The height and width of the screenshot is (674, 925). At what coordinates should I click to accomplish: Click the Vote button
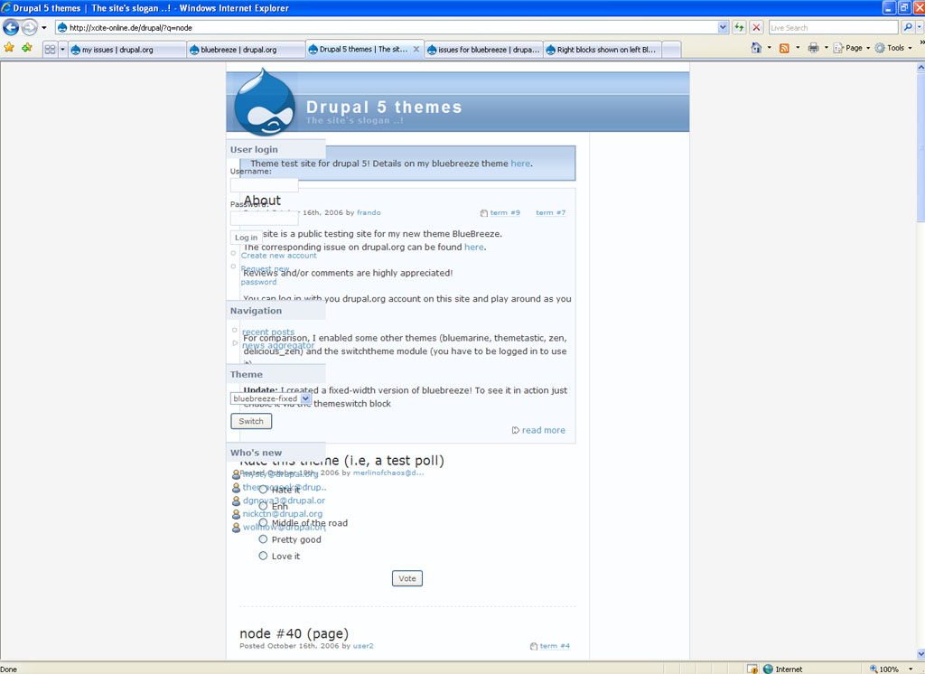[406, 577]
